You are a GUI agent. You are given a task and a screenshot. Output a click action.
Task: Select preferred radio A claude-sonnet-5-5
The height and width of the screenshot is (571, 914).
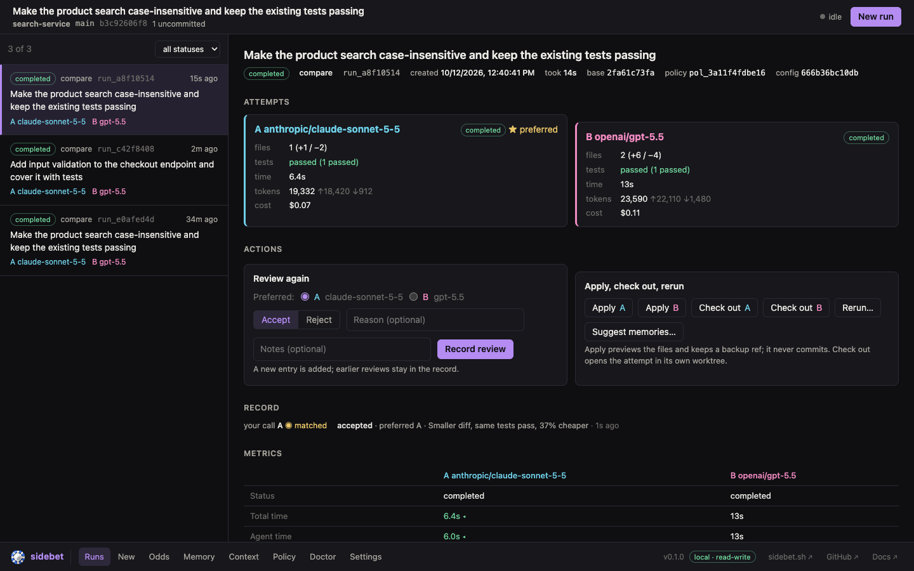(305, 297)
